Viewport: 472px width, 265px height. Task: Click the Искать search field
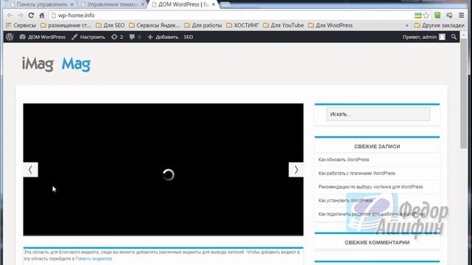coord(378,114)
